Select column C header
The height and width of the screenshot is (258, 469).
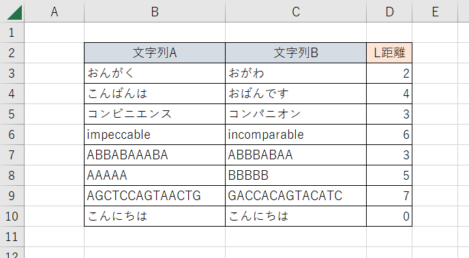pos(296,12)
